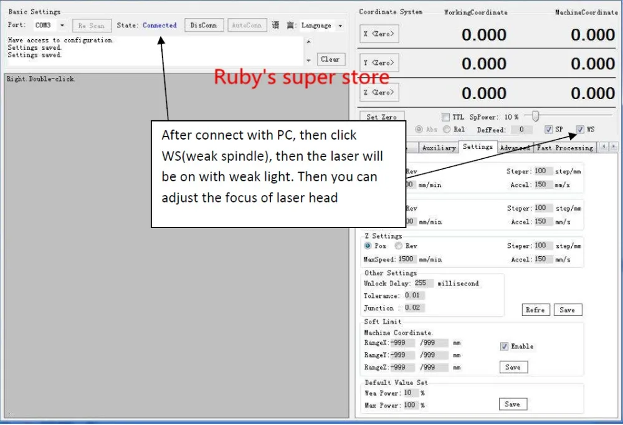The width and height of the screenshot is (623, 425).
Task: Switch to the Settings tab
Action: point(478,146)
